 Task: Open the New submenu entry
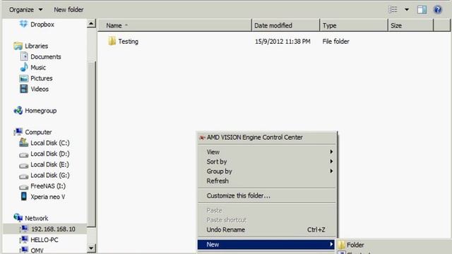coord(266,245)
